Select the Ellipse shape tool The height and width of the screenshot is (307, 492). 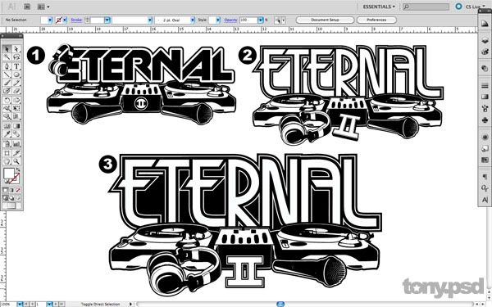click(x=16, y=74)
